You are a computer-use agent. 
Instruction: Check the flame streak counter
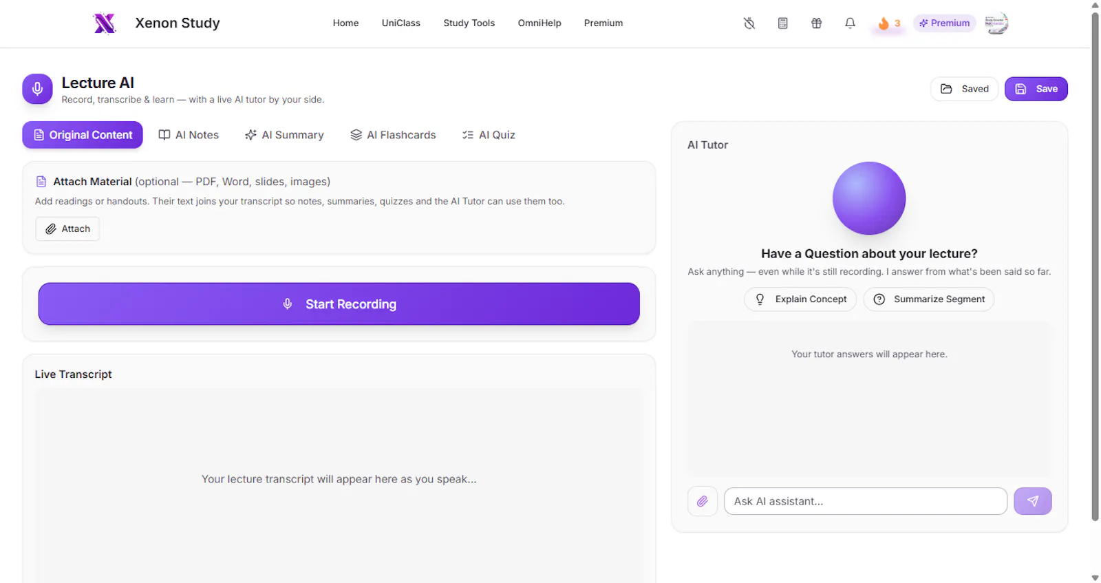point(889,23)
